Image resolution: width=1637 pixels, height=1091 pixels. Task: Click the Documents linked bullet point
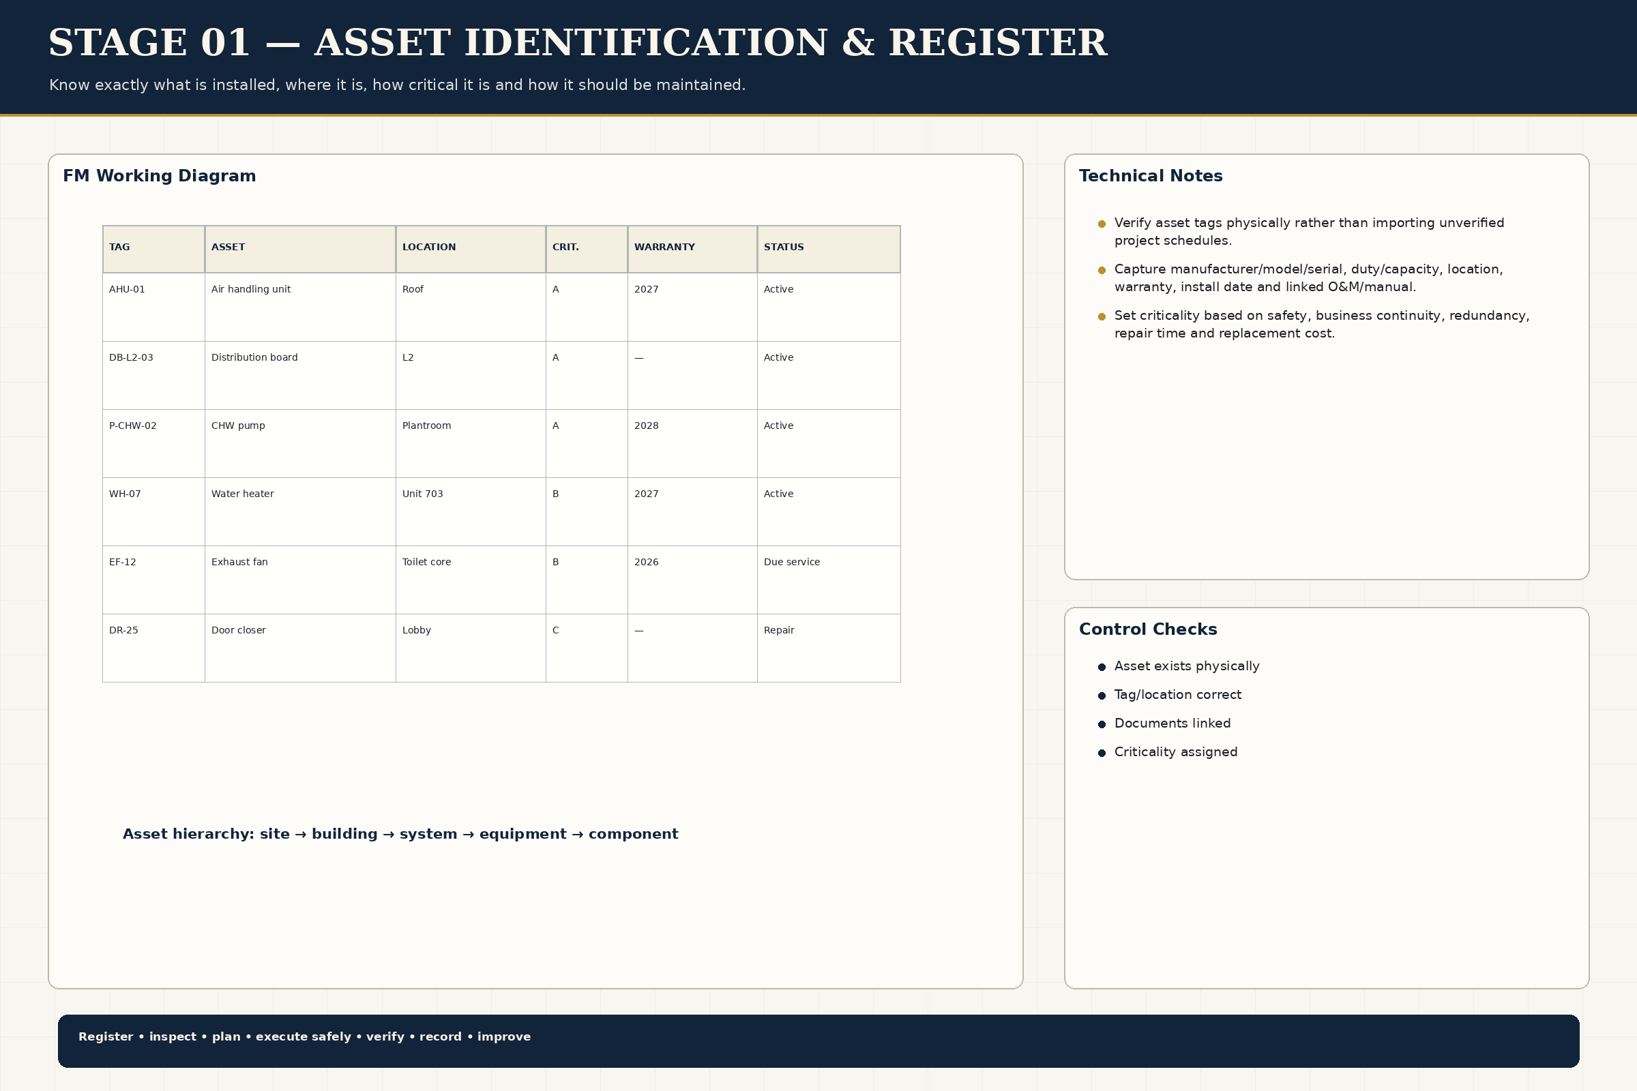point(1172,723)
